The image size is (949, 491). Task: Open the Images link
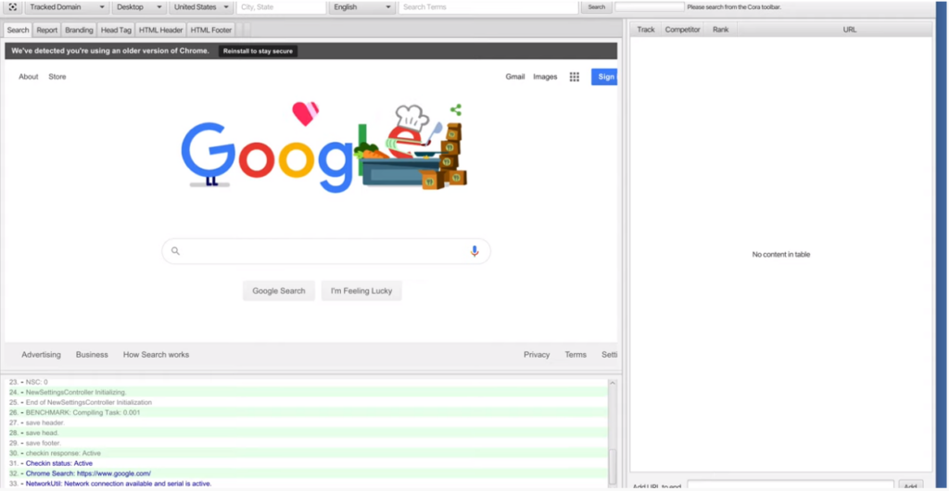click(x=545, y=77)
